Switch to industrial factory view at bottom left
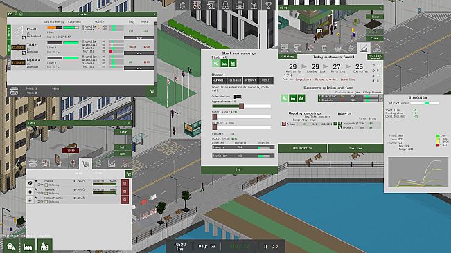451x253 pixels. point(28,246)
